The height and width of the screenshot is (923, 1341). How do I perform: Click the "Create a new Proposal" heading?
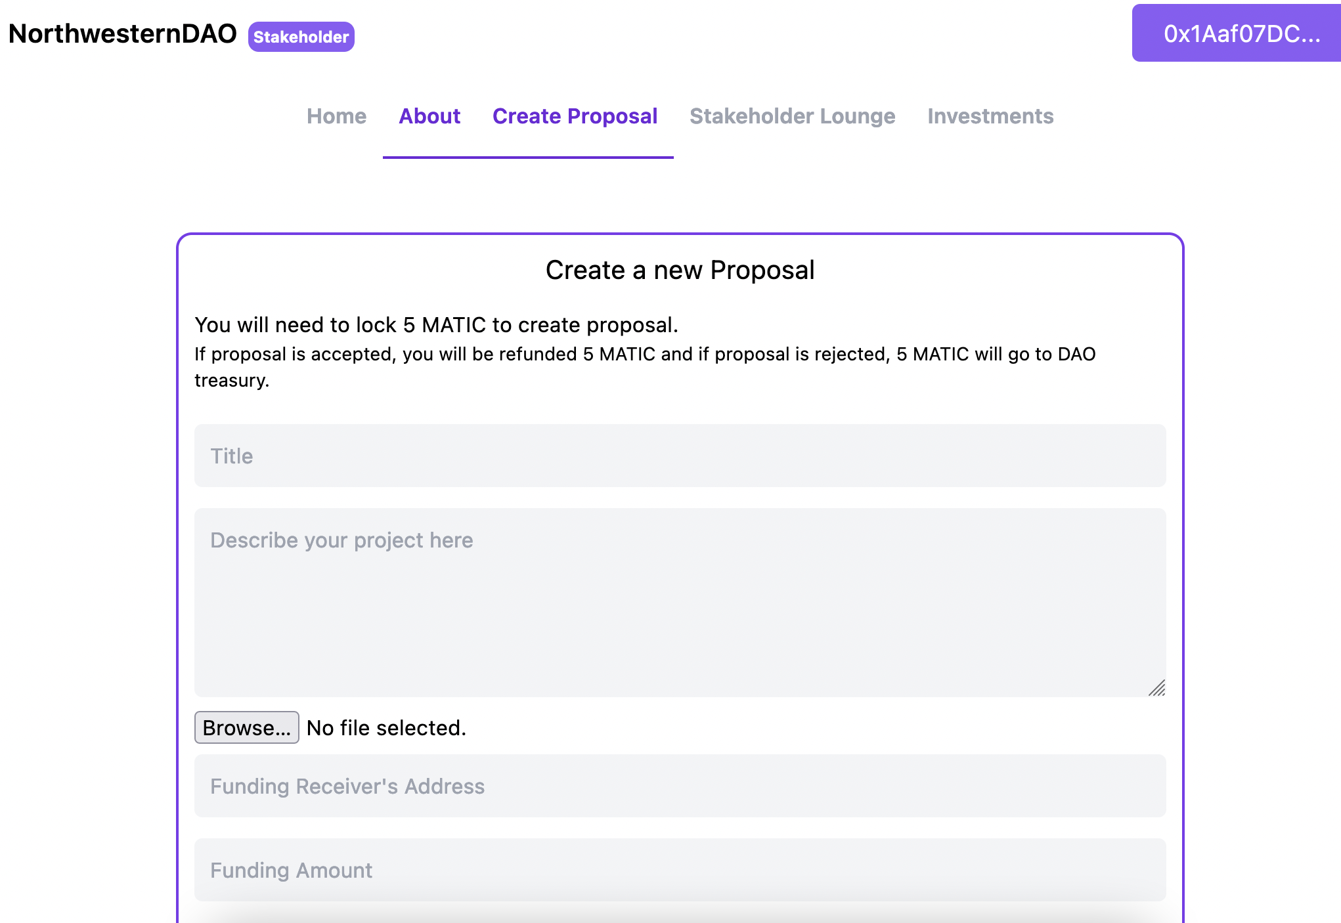pos(680,270)
